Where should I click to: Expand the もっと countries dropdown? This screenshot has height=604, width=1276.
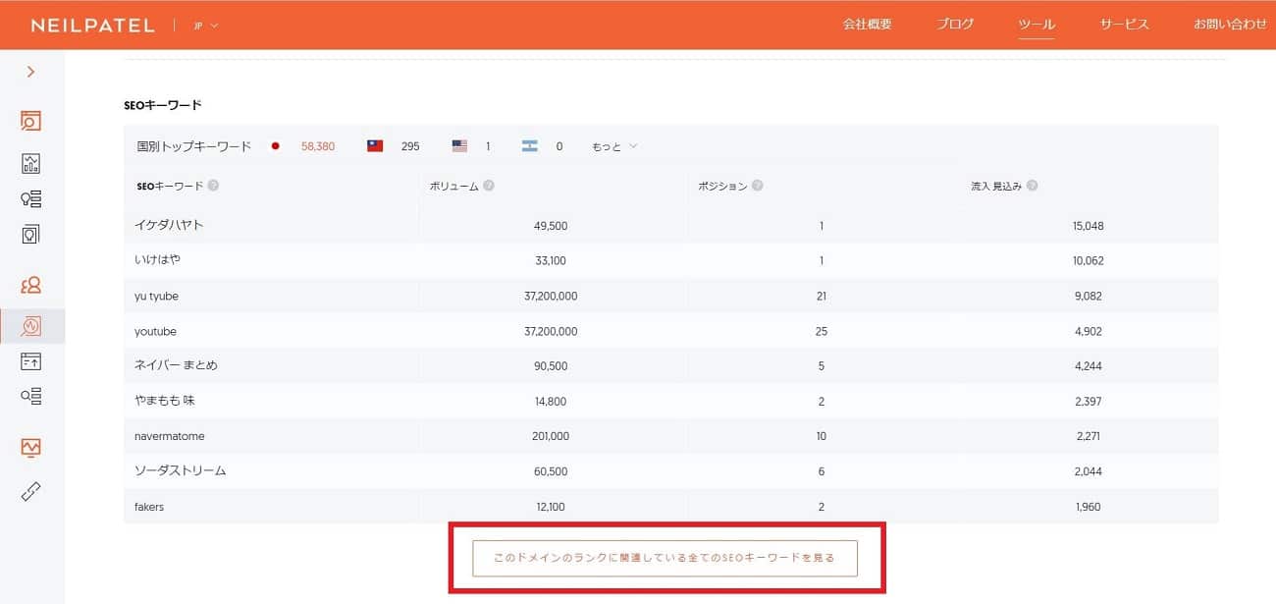pyautogui.click(x=614, y=146)
